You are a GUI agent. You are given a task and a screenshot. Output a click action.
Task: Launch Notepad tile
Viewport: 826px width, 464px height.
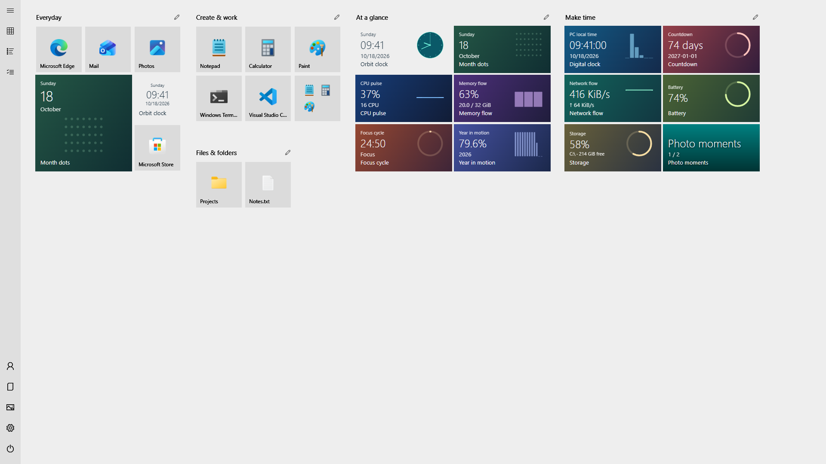pyautogui.click(x=219, y=49)
